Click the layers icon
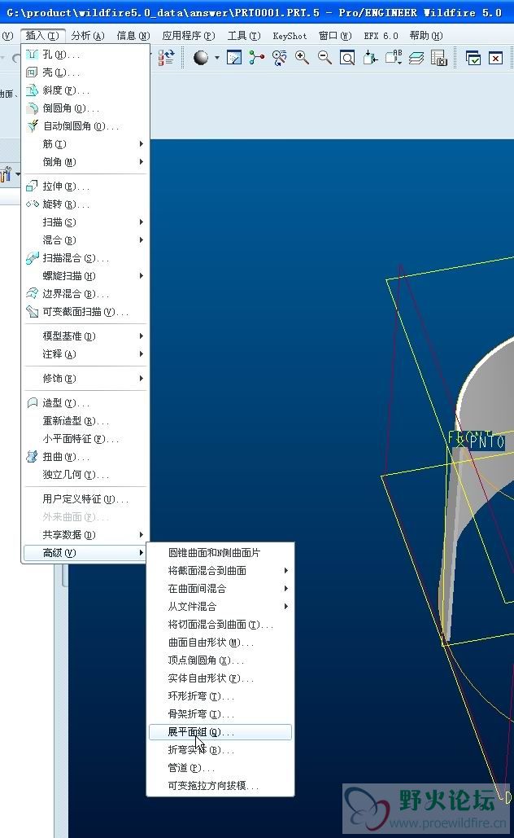Viewport: 514px width, 838px height. point(416,57)
